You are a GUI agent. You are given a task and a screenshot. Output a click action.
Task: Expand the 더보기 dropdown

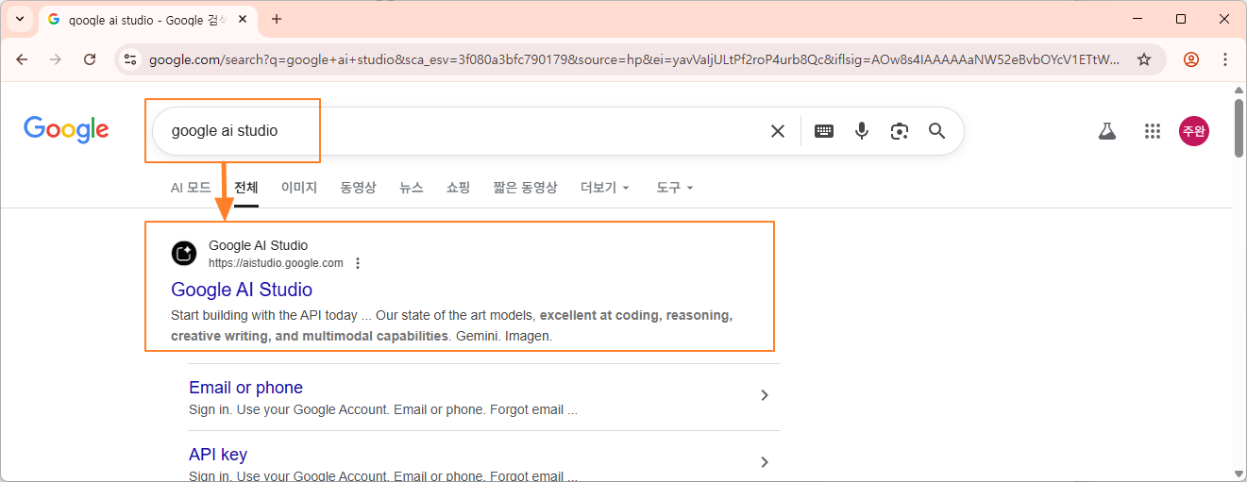pyautogui.click(x=605, y=188)
